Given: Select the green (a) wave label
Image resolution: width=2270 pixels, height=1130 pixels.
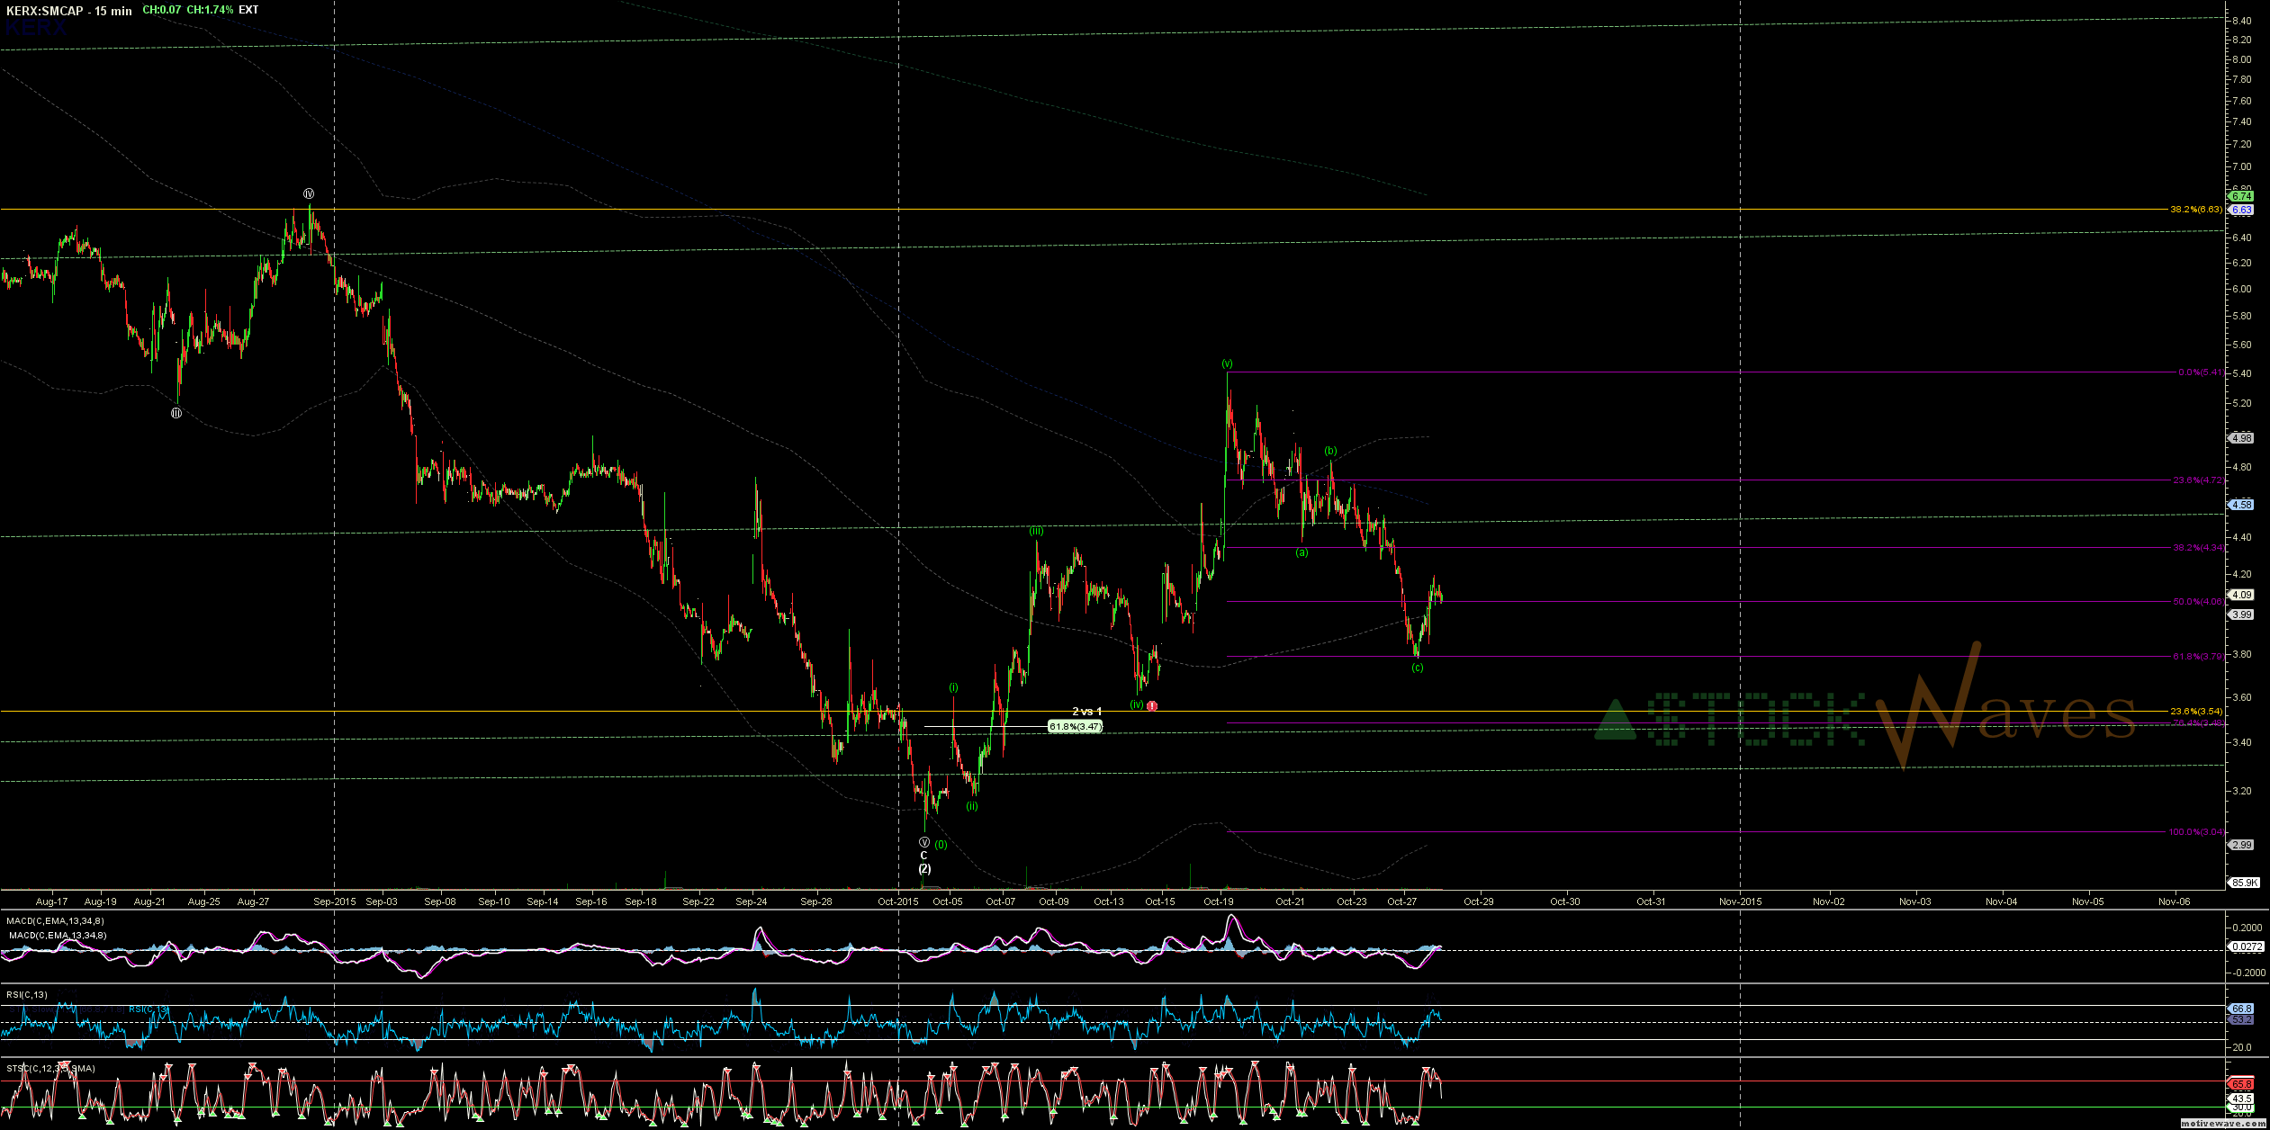Looking at the screenshot, I should (x=1302, y=552).
